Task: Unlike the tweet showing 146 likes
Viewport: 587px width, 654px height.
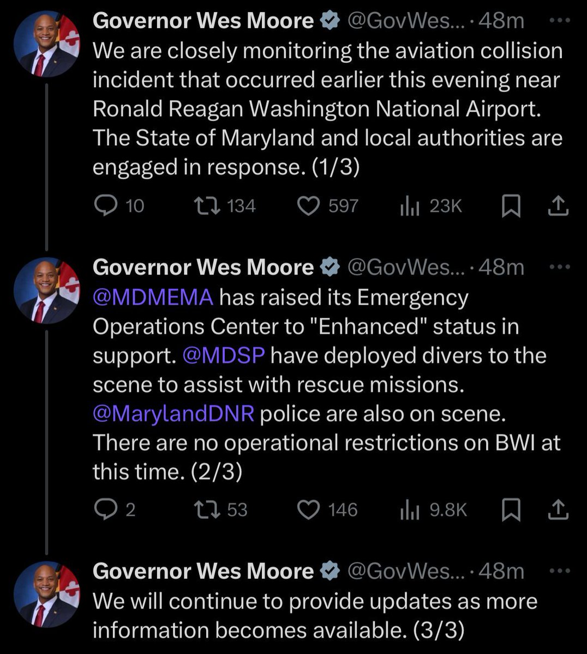Action: pyautogui.click(x=309, y=510)
